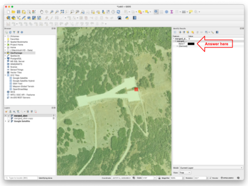Screen dimensions: 248x186
Task: Click the Refresh map icon
Action: coord(118,12)
